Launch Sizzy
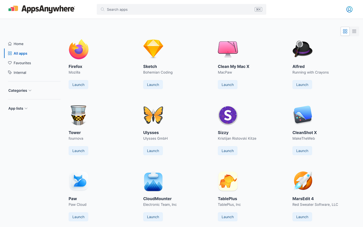This screenshot has height=227, width=363. tap(227, 151)
